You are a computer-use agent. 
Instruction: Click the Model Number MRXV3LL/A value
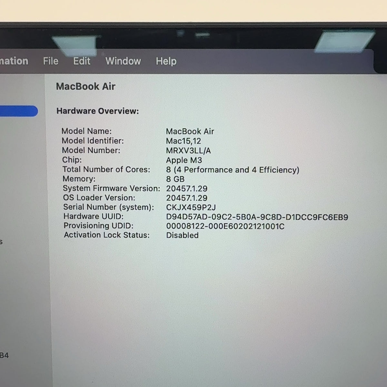point(188,151)
